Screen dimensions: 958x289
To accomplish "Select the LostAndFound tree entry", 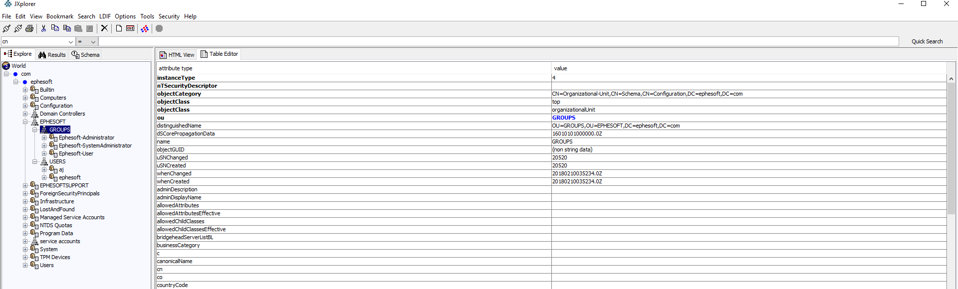I will click(x=57, y=209).
